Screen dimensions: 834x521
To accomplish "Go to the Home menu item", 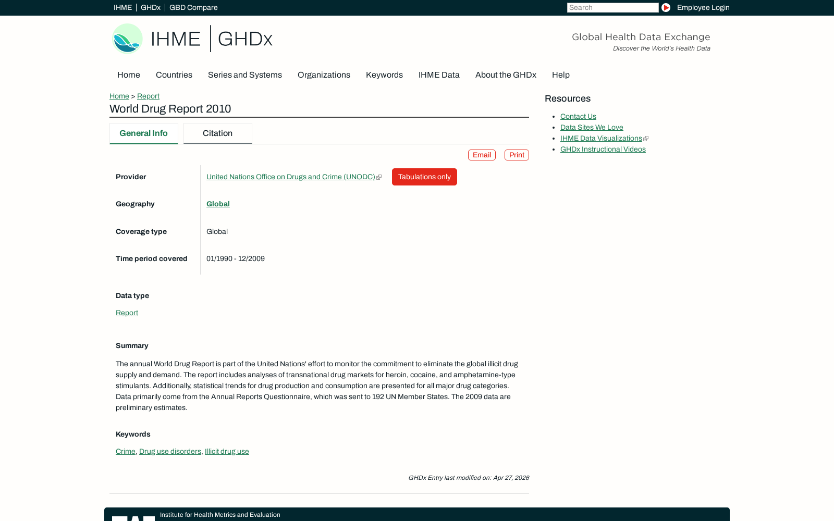I will (x=129, y=75).
